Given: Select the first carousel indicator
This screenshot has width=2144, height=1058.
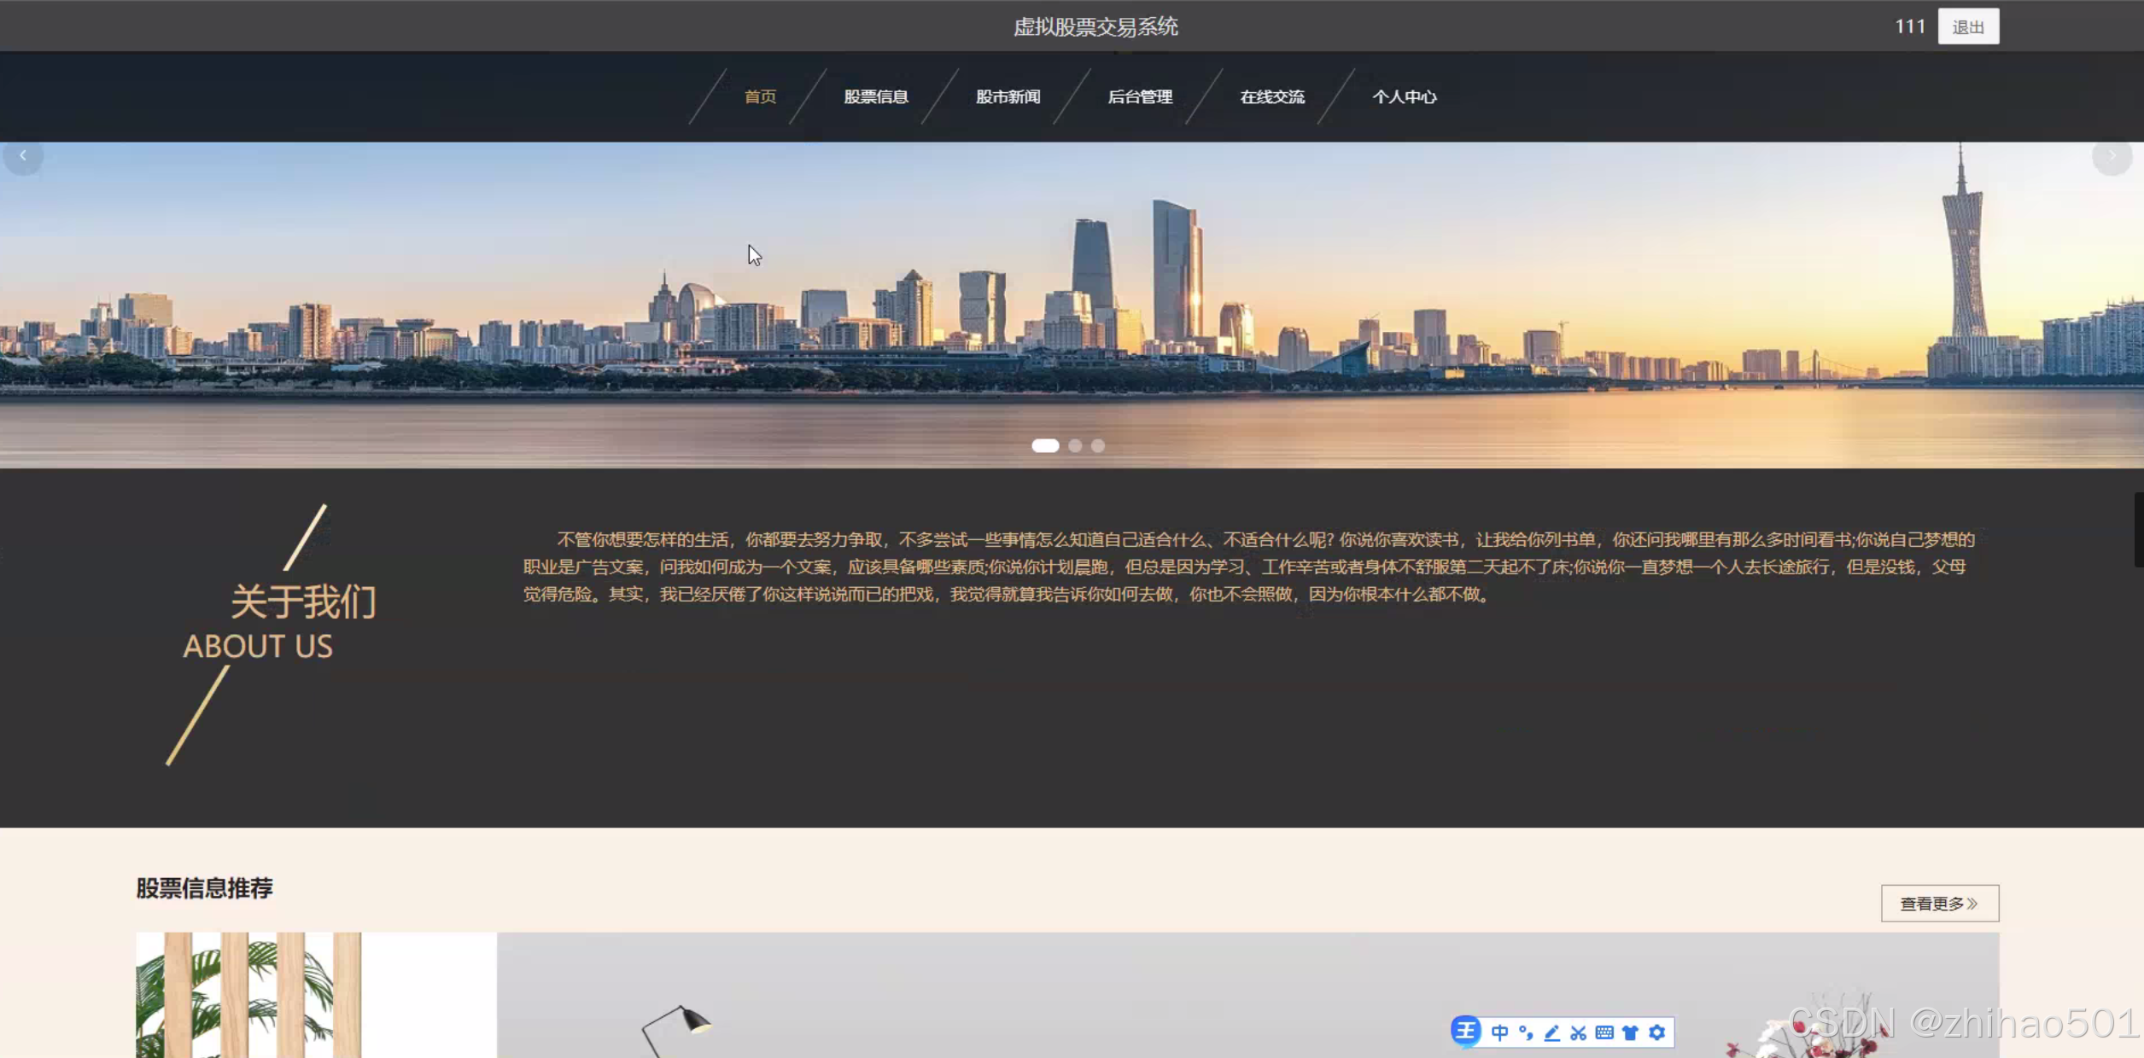Looking at the screenshot, I should click(x=1045, y=445).
